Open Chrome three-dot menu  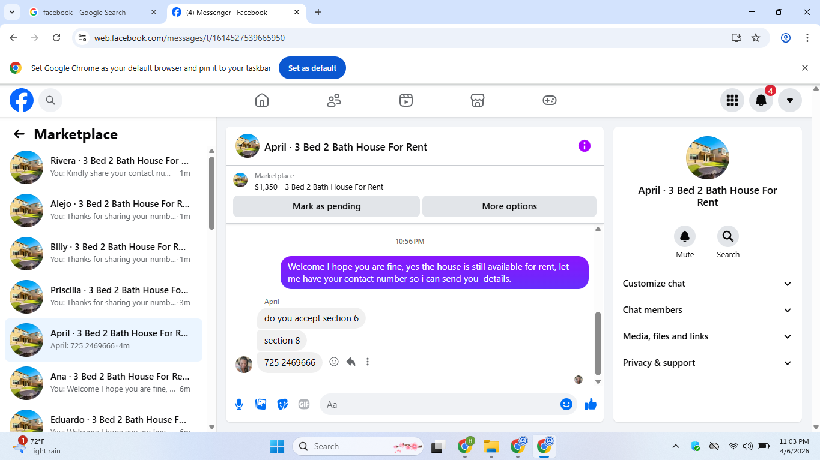pos(807,38)
